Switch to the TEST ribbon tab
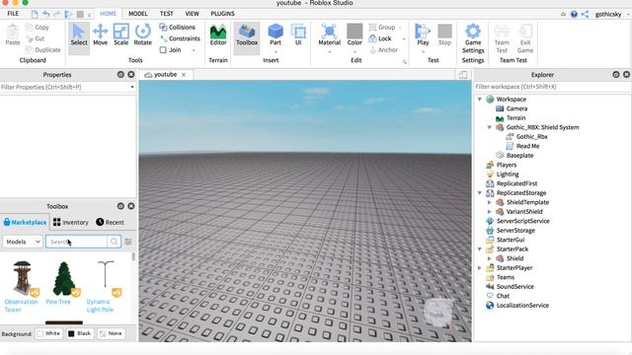The height and width of the screenshot is (355, 632). click(x=167, y=14)
